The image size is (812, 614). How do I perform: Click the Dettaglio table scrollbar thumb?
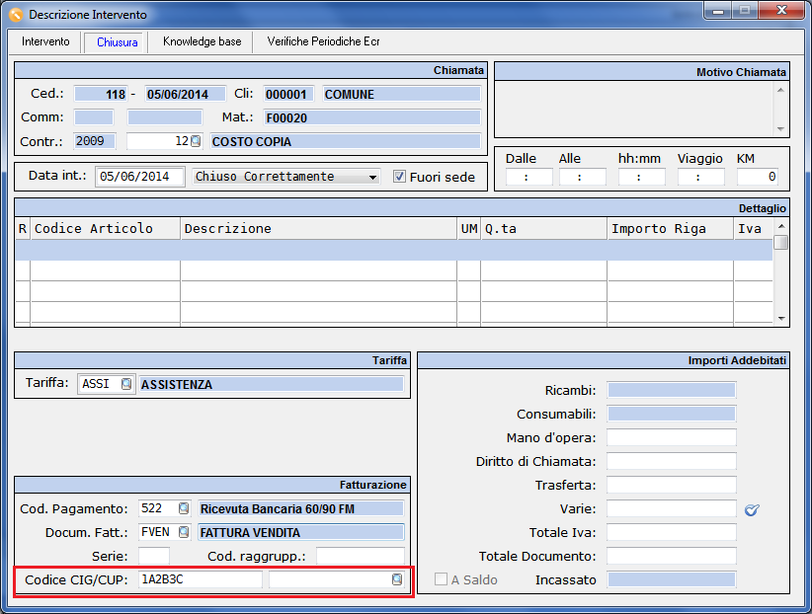781,242
